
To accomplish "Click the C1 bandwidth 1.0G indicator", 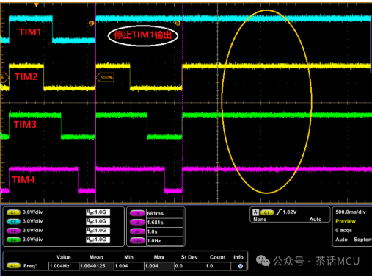I will (98, 212).
